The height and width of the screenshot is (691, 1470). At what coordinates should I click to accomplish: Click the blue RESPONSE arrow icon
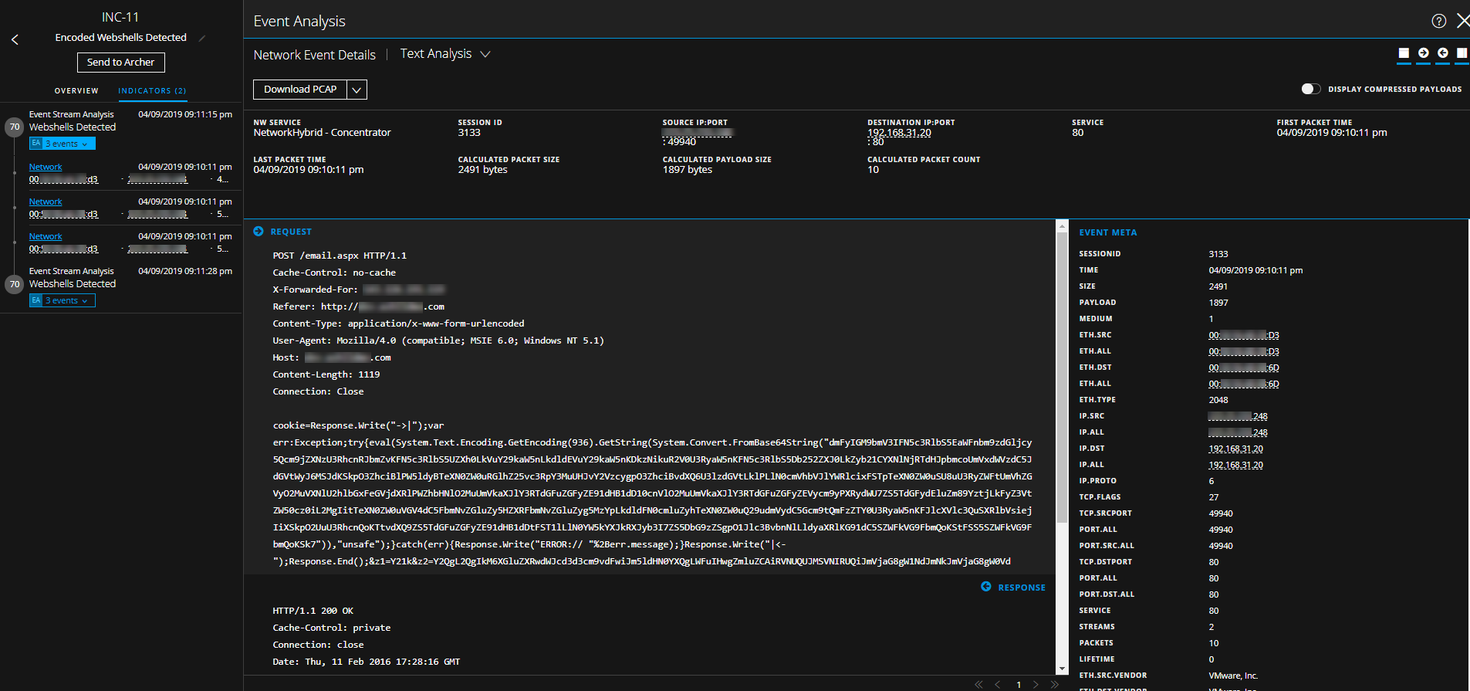pyautogui.click(x=985, y=587)
